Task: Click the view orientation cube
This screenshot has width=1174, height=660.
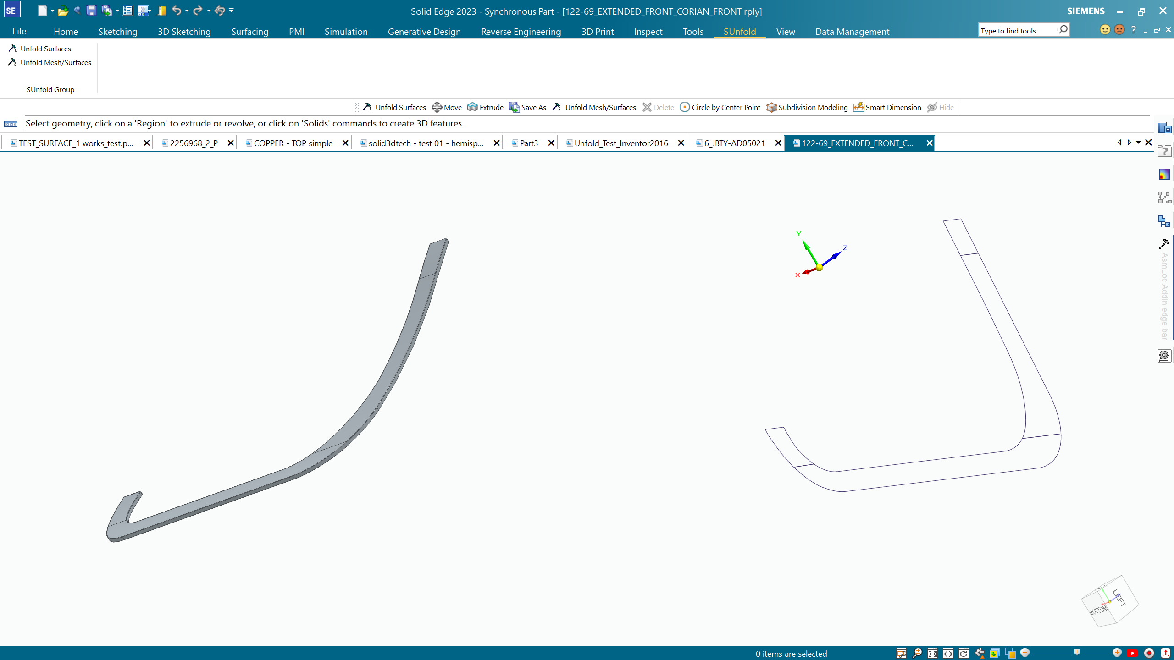Action: tap(1110, 601)
